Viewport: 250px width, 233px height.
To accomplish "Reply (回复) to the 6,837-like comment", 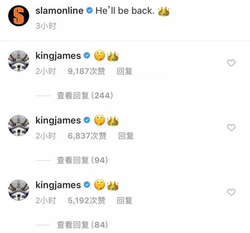I will (x=126, y=136).
